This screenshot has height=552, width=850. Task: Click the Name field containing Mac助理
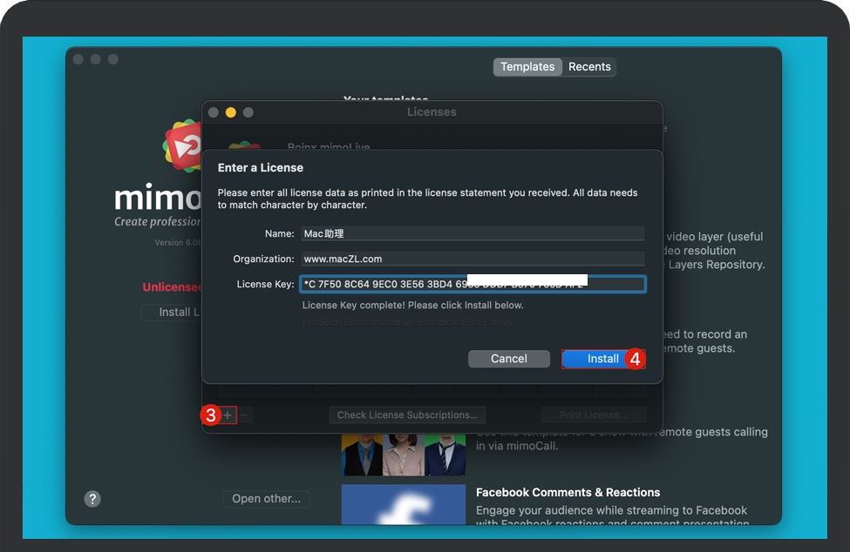point(473,234)
